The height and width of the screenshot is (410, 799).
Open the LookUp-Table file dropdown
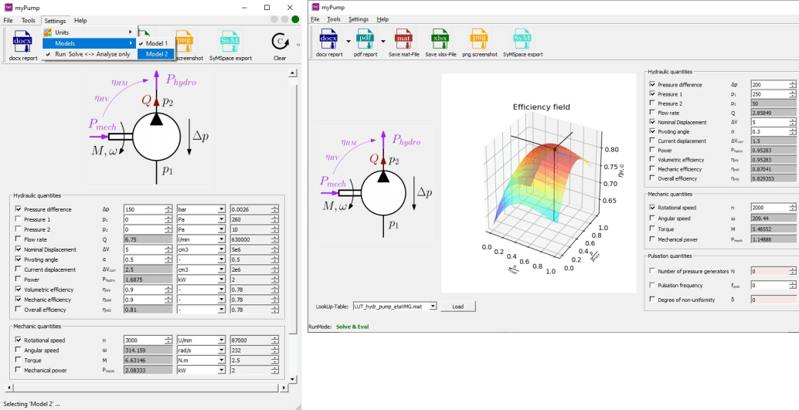(433, 307)
